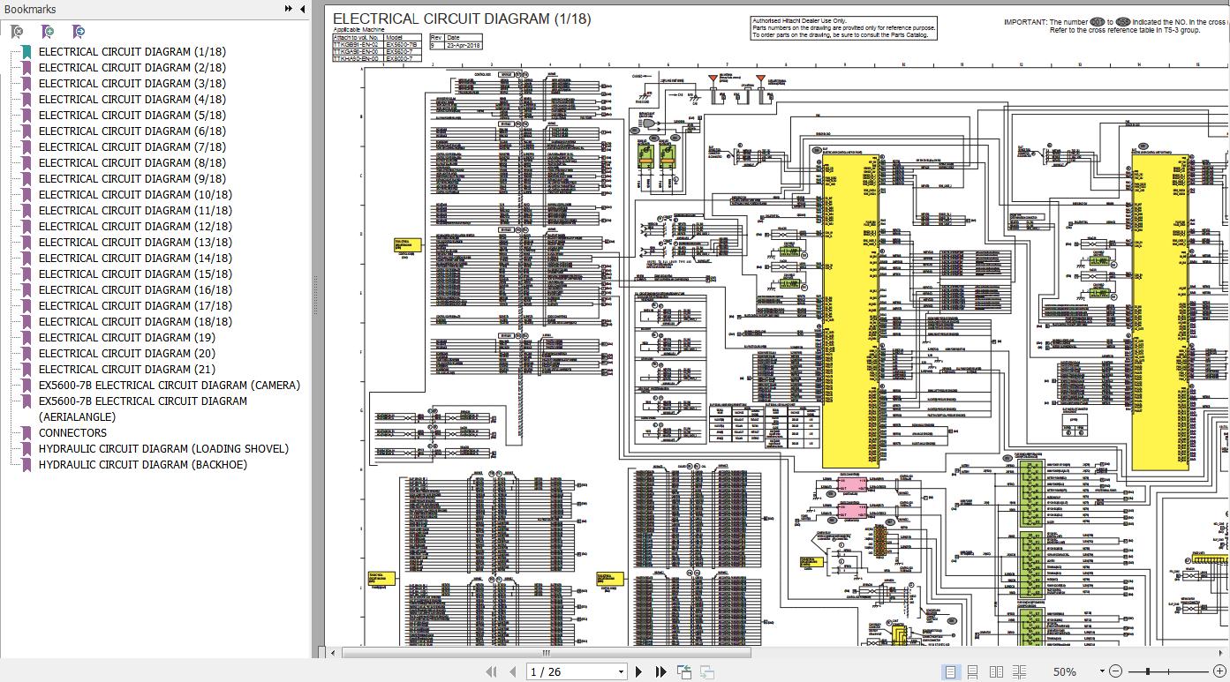Viewport: 1230px width, 682px height.
Task: Add a new bookmark with the plus icon
Action: tap(48, 32)
